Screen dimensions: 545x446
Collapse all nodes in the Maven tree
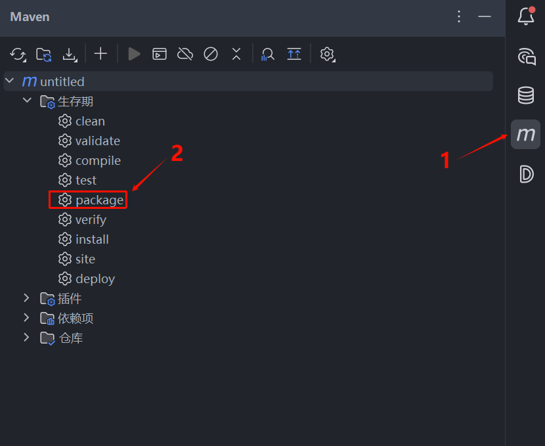(236, 54)
